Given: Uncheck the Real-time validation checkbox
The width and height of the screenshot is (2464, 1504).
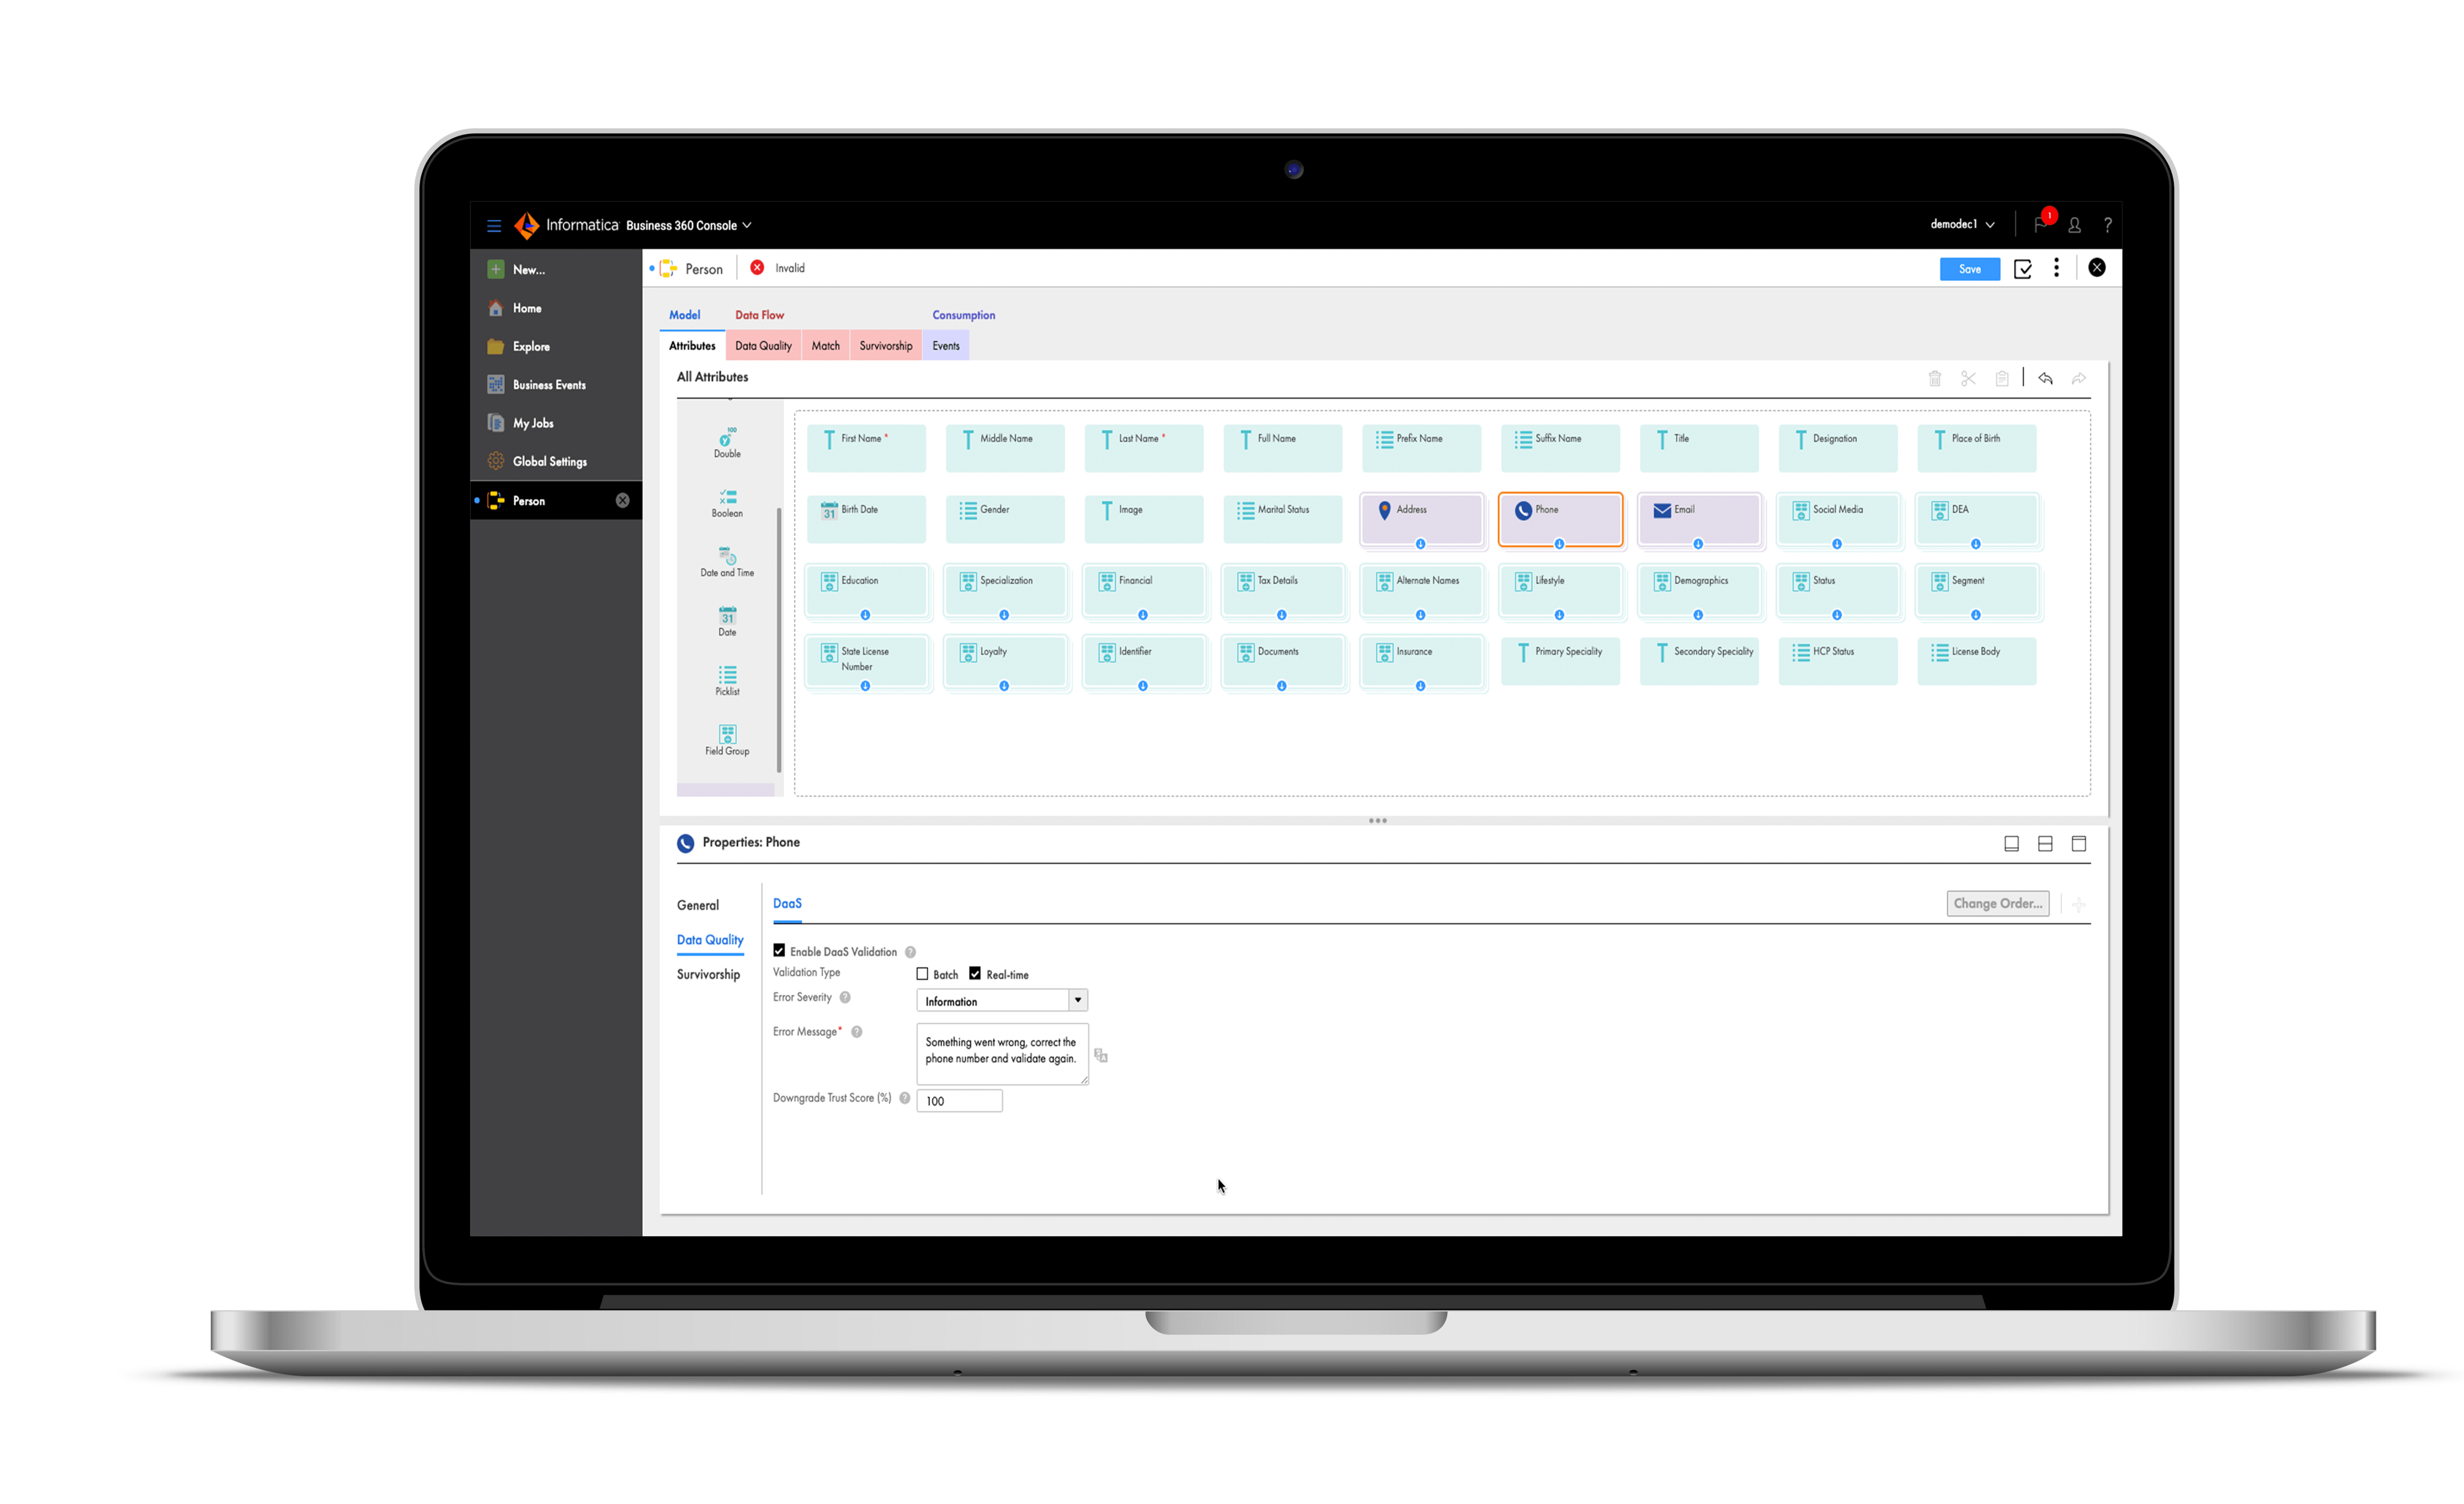Looking at the screenshot, I should point(975,974).
